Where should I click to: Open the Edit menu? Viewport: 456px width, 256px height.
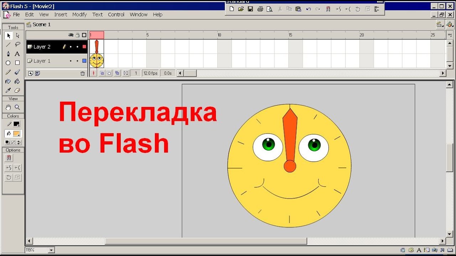pyautogui.click(x=30, y=15)
